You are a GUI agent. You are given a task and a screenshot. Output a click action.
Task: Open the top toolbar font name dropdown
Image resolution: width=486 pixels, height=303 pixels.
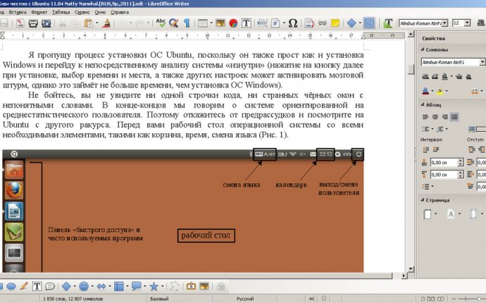[444, 23]
